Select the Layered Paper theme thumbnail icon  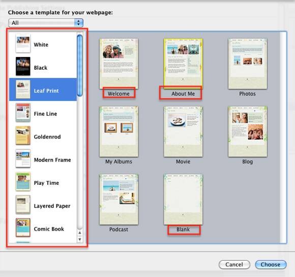pos(23,205)
